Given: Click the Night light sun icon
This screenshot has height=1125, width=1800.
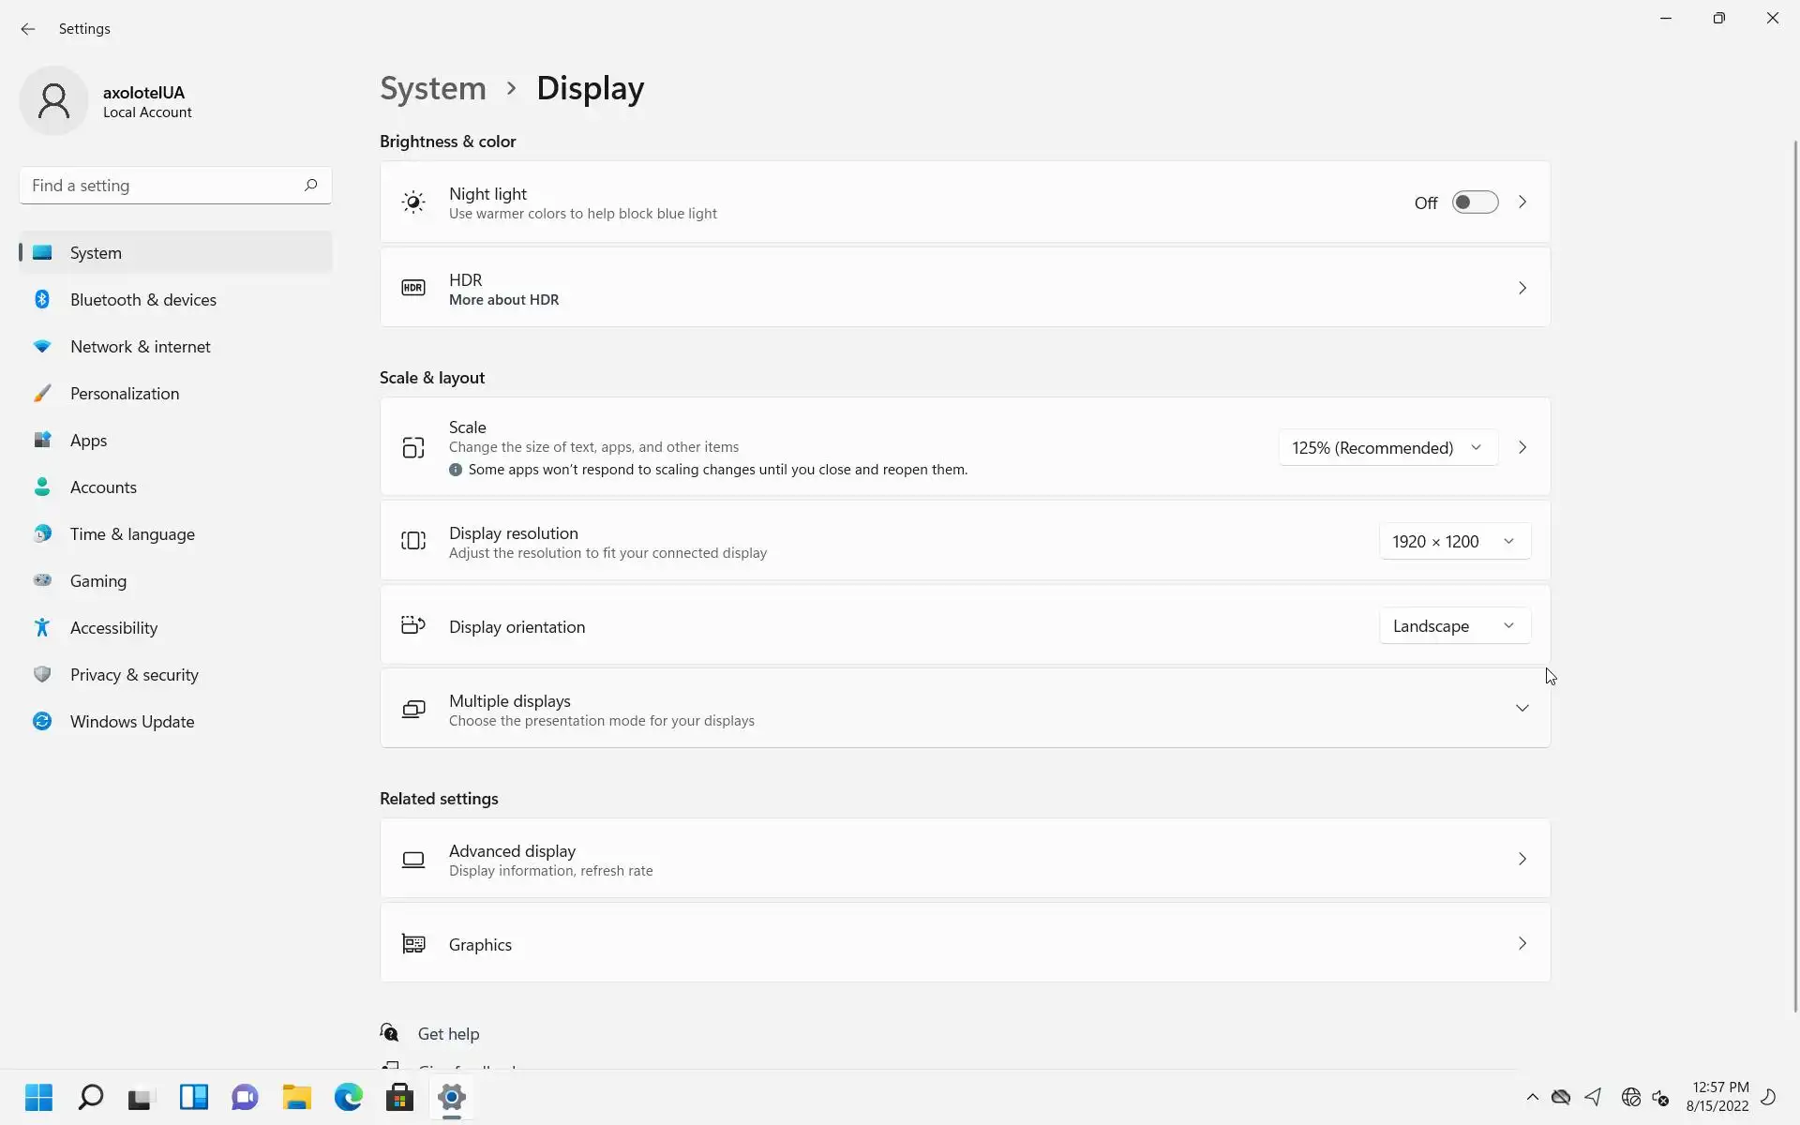Looking at the screenshot, I should coord(413,202).
